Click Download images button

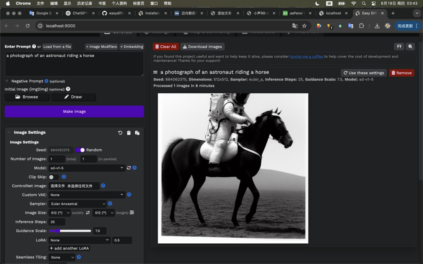tap(202, 47)
